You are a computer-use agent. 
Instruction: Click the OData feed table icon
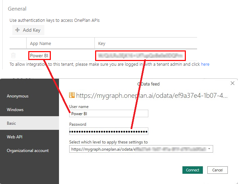tap(72, 95)
